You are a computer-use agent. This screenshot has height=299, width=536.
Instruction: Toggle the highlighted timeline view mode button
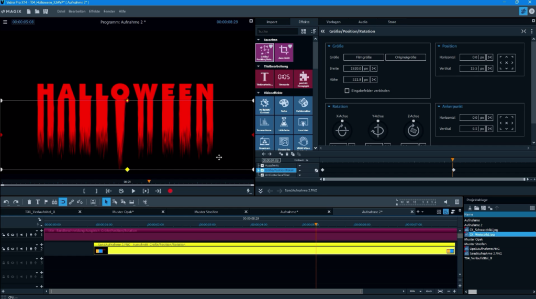click(x=446, y=212)
